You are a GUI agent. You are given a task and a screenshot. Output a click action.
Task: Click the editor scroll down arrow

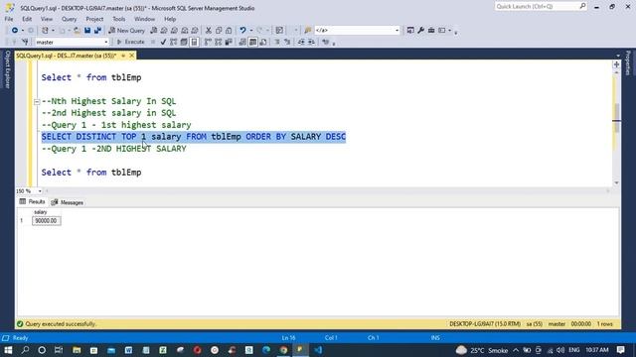click(x=616, y=182)
